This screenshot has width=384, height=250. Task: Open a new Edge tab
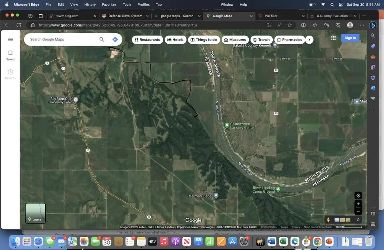(364, 16)
